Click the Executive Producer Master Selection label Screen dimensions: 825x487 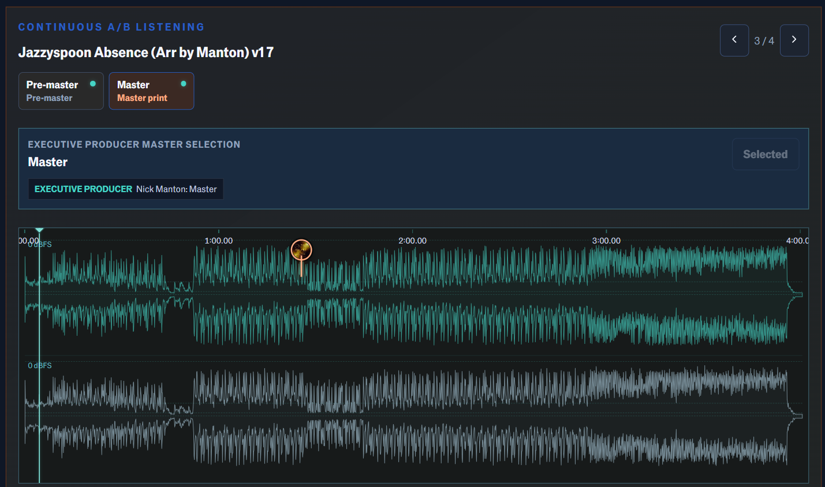[x=134, y=144]
